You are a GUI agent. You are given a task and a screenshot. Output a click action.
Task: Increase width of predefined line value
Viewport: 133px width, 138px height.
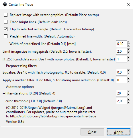[129, 42]
